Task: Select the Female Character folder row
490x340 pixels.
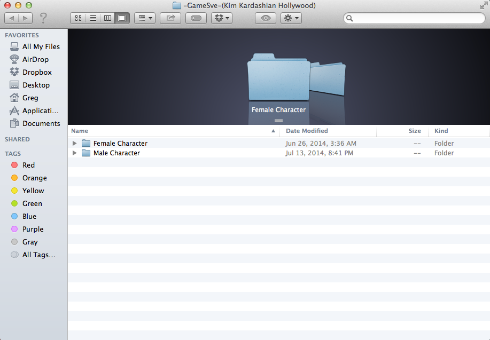Action: click(x=279, y=143)
